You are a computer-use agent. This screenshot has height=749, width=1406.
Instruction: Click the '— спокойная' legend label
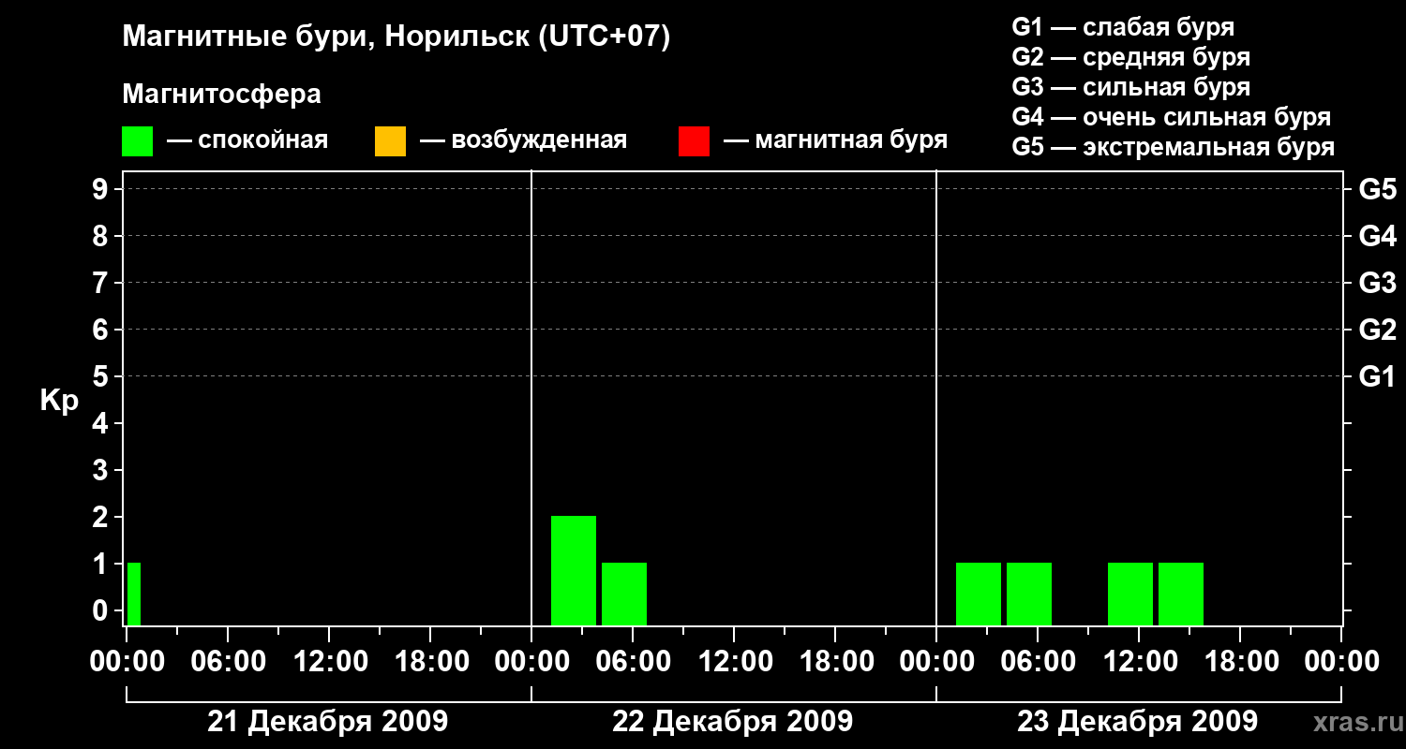coord(247,141)
